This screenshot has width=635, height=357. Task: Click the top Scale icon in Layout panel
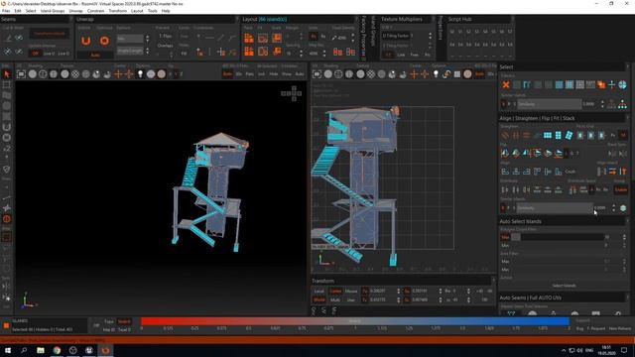[x=277, y=39]
